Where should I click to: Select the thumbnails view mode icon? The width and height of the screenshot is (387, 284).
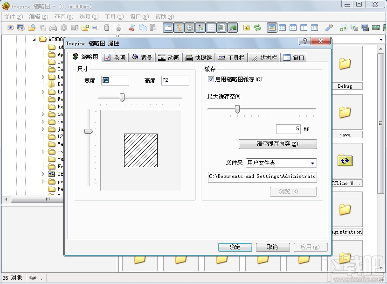(x=272, y=28)
